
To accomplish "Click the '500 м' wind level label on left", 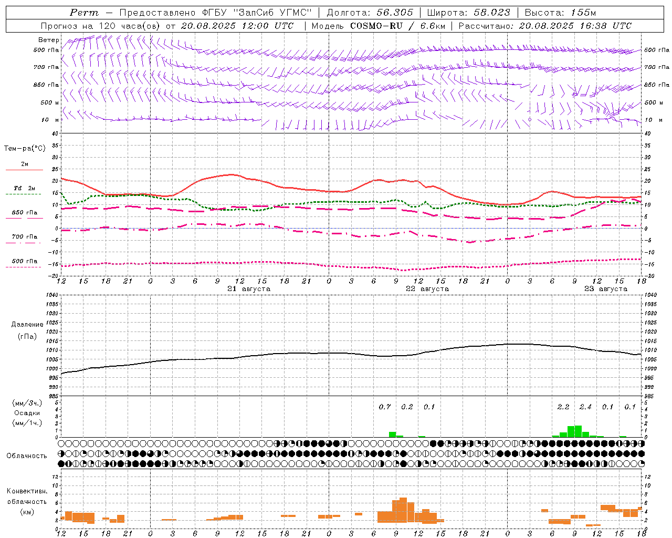I will pos(50,102).
